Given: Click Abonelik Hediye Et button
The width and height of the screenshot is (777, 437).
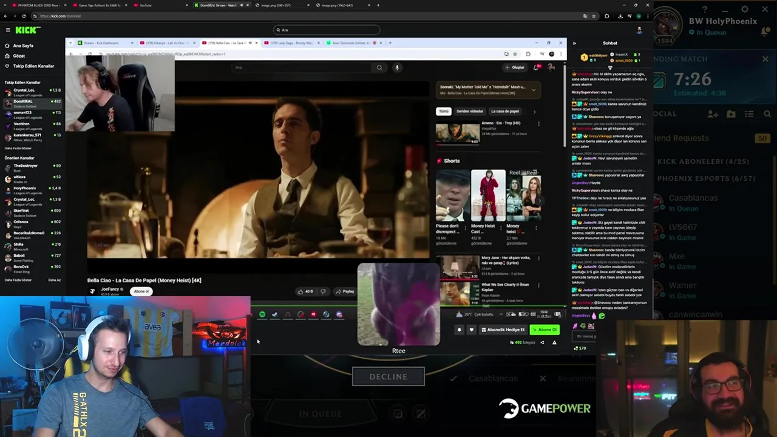Looking at the screenshot, I should coord(503,330).
